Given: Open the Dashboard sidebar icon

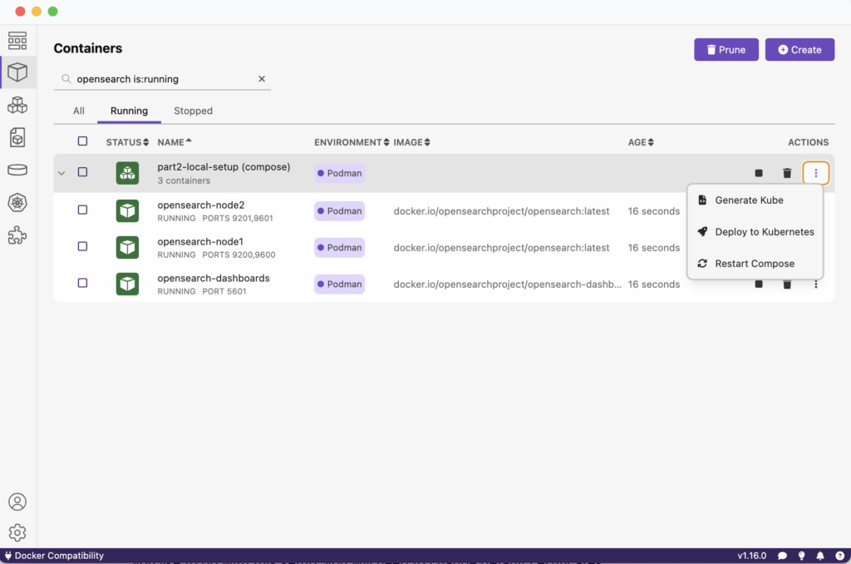Looking at the screenshot, I should [17, 41].
